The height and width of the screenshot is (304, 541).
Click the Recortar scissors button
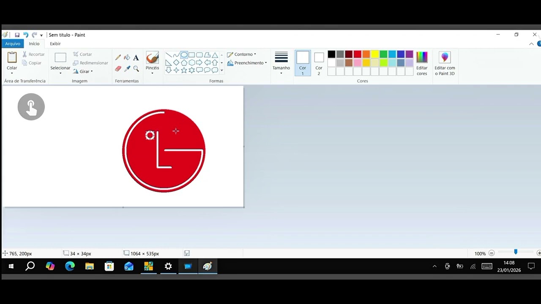point(33,54)
